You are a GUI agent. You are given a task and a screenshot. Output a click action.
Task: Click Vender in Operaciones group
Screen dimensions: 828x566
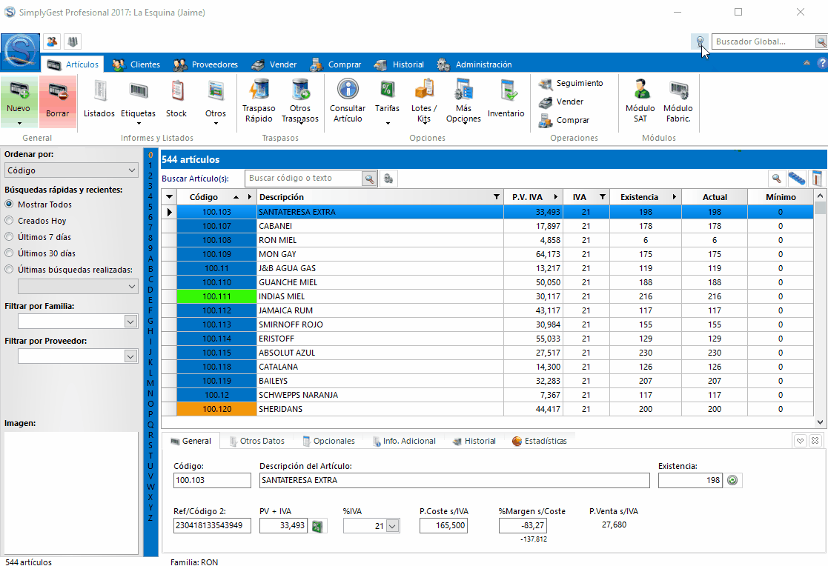[561, 101]
